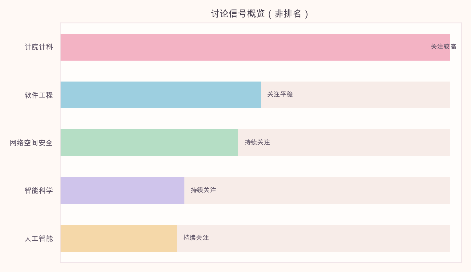Click the orange 人工智能 bar
This screenshot has height=272, width=471.
(119, 238)
